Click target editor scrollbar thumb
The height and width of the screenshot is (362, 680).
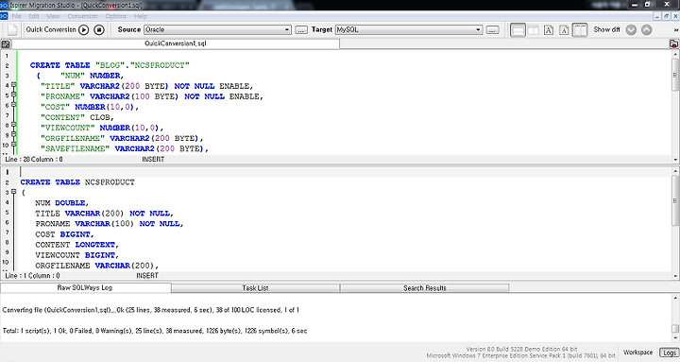[675, 201]
